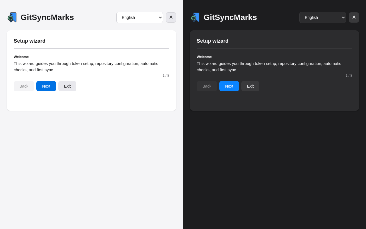
Task: Click the 1 / 8 step indicator in light theme
Action: point(166,76)
